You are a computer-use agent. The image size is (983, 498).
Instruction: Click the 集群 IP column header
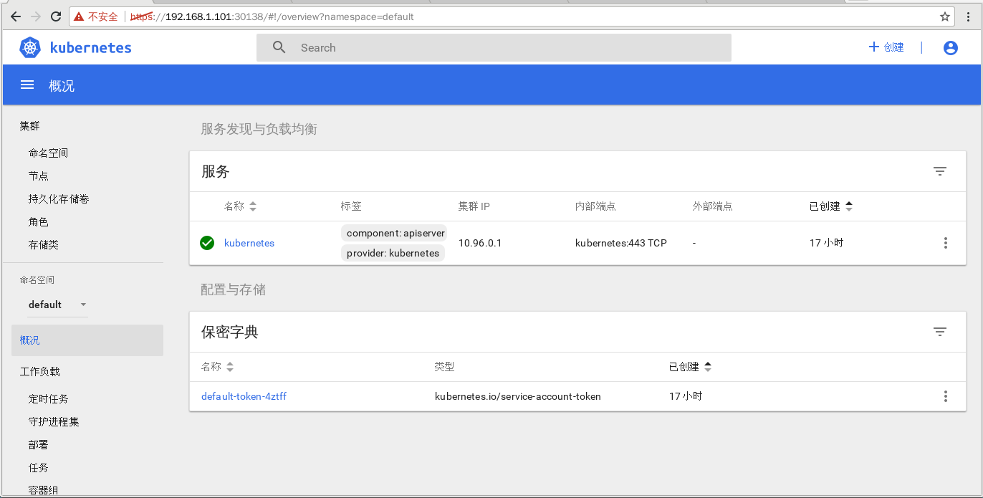[474, 206]
